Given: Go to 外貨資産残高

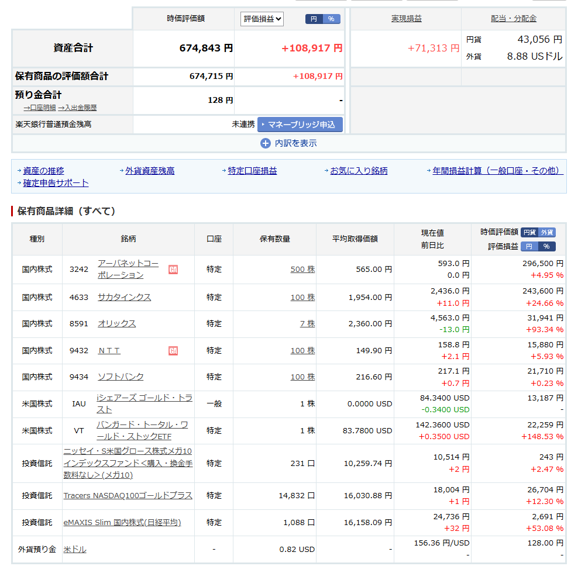Looking at the screenshot, I should click(150, 171).
